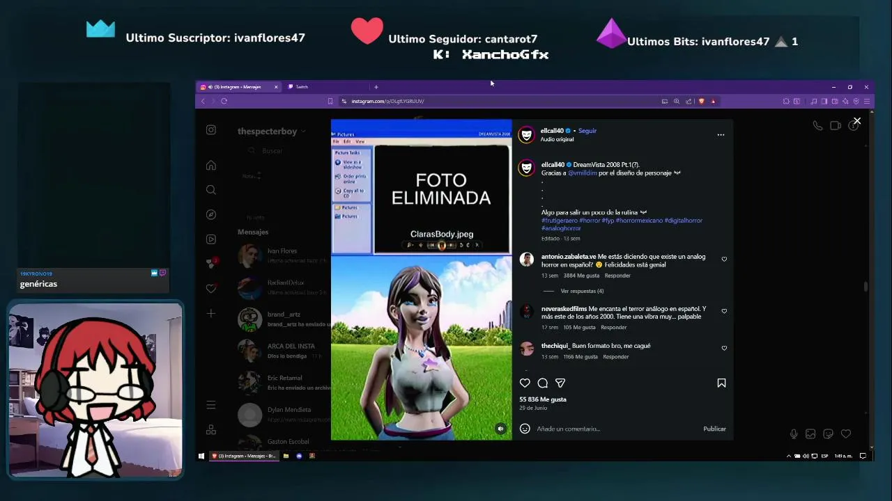This screenshot has height=501, width=892.
Task: View the 55 836 Me gusta likes list
Action: pos(543,399)
